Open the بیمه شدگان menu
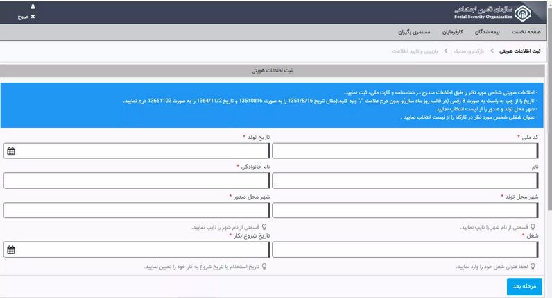The height and width of the screenshot is (298, 552). pos(488,32)
